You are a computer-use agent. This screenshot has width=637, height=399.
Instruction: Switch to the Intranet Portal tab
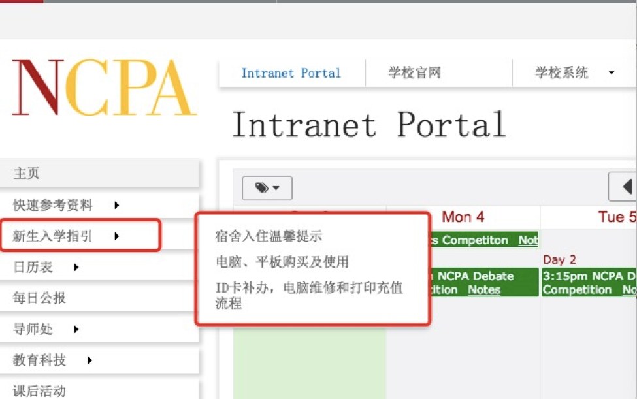[x=291, y=73]
